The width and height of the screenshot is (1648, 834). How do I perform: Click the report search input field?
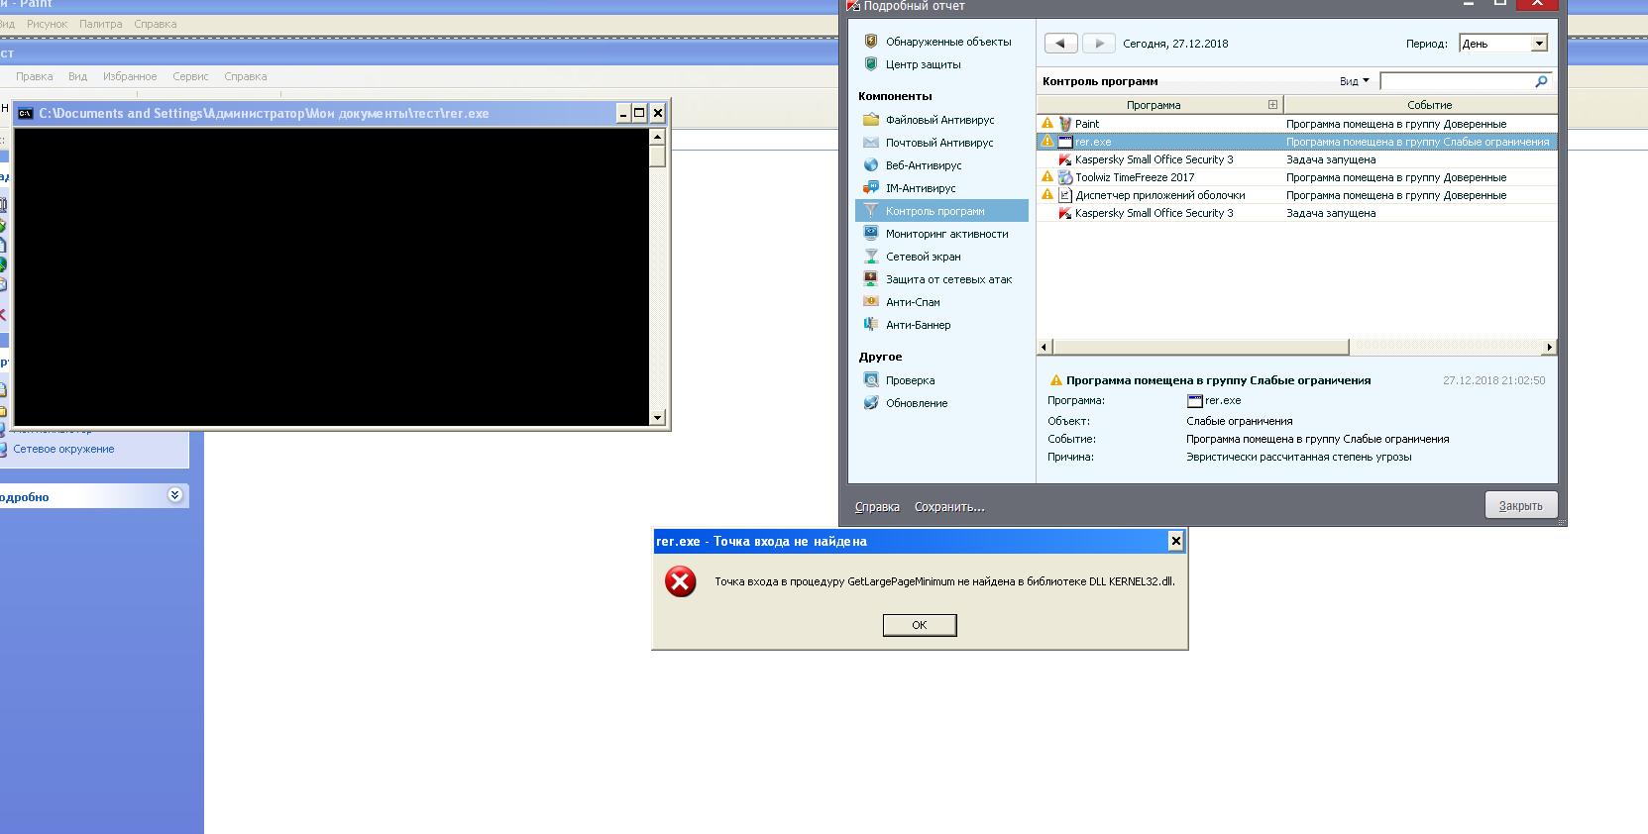(x=1457, y=81)
